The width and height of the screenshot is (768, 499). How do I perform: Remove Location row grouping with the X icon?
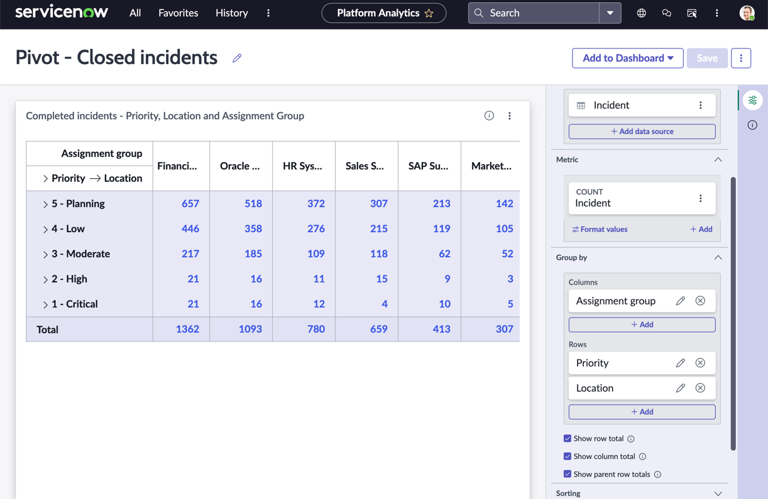pyautogui.click(x=700, y=388)
